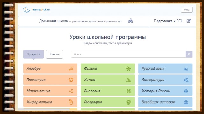Click the Видео, конспекты, тесты, тренажеры subtitle
The width and height of the screenshot is (204, 114).
point(108,43)
